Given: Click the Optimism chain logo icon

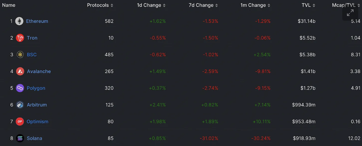Looking at the screenshot, I should coord(20,122).
